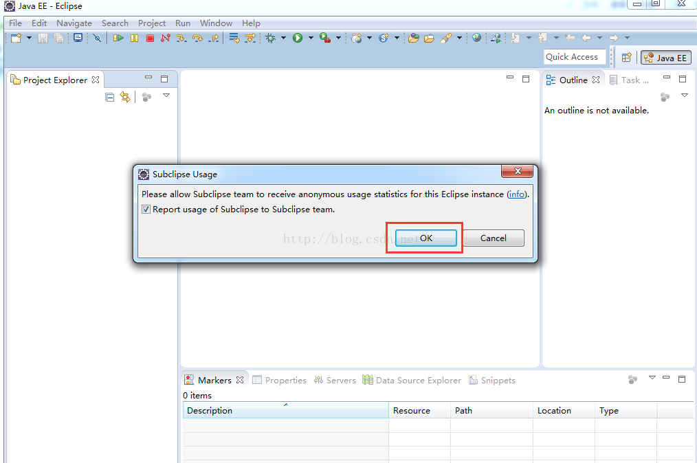Switch to the Properties tab
This screenshot has height=463, width=697.
pos(279,381)
